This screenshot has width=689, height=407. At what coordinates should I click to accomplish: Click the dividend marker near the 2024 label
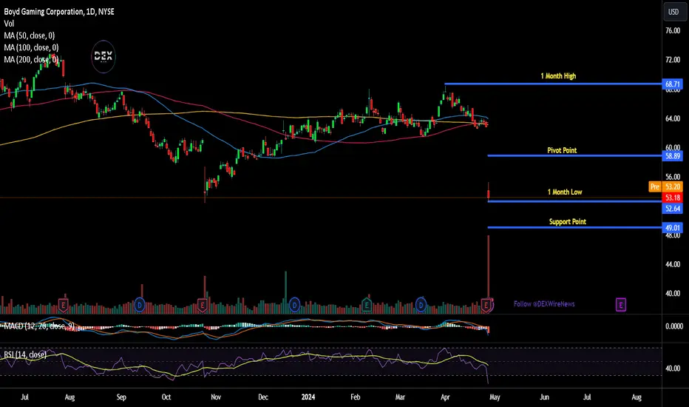click(x=294, y=304)
